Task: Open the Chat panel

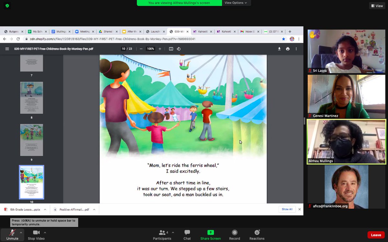Action: pos(187,235)
